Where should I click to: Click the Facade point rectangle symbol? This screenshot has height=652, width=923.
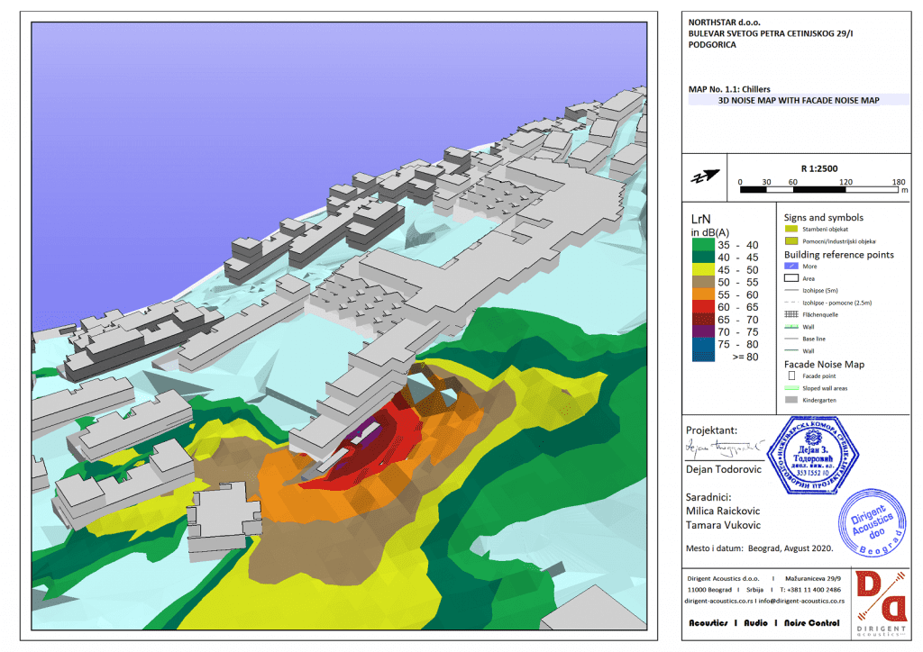(x=790, y=376)
